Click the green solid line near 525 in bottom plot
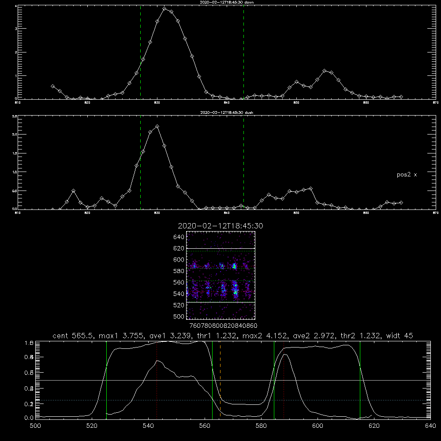Image resolution: width=441 pixels, height=441 pixels. [x=106, y=380]
